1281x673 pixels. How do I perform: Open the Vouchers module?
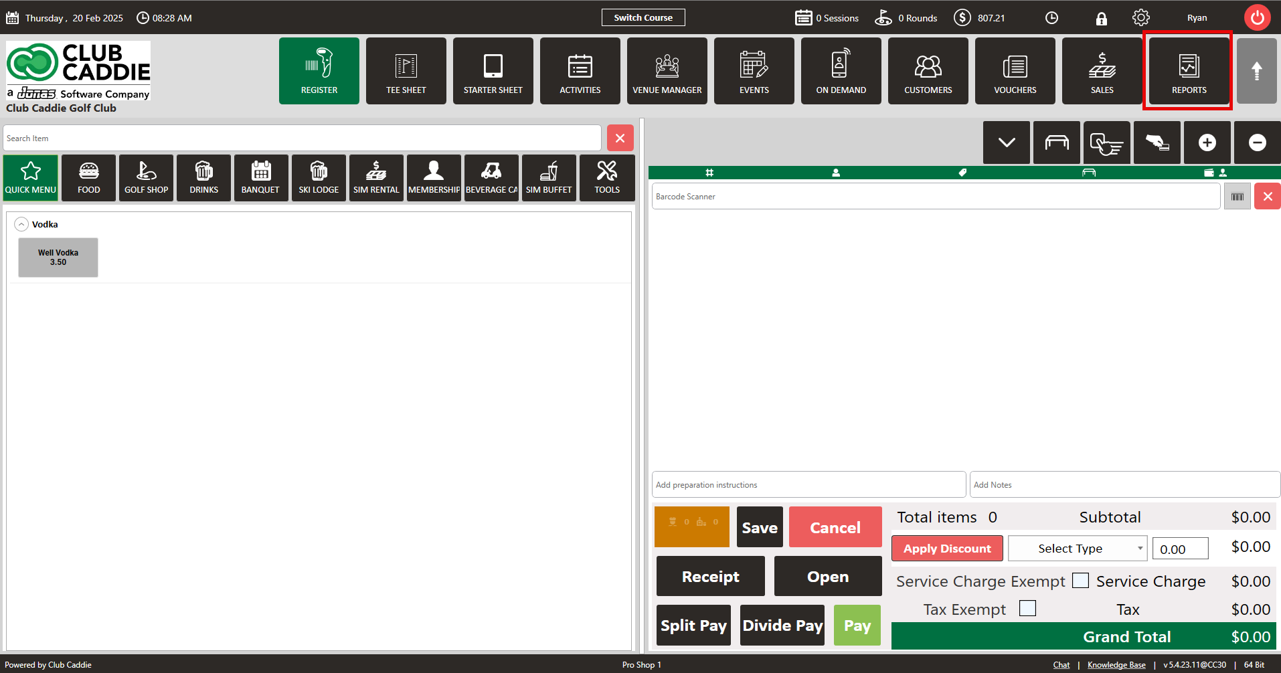click(x=1015, y=71)
